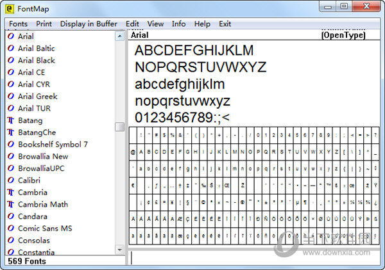Click the question mark cell in grid
Image resolution: width=385 pixels, height=270 pixels.
point(375,135)
